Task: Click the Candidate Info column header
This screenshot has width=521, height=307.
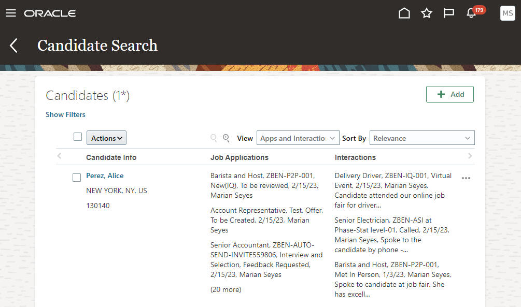Action: pyautogui.click(x=111, y=157)
